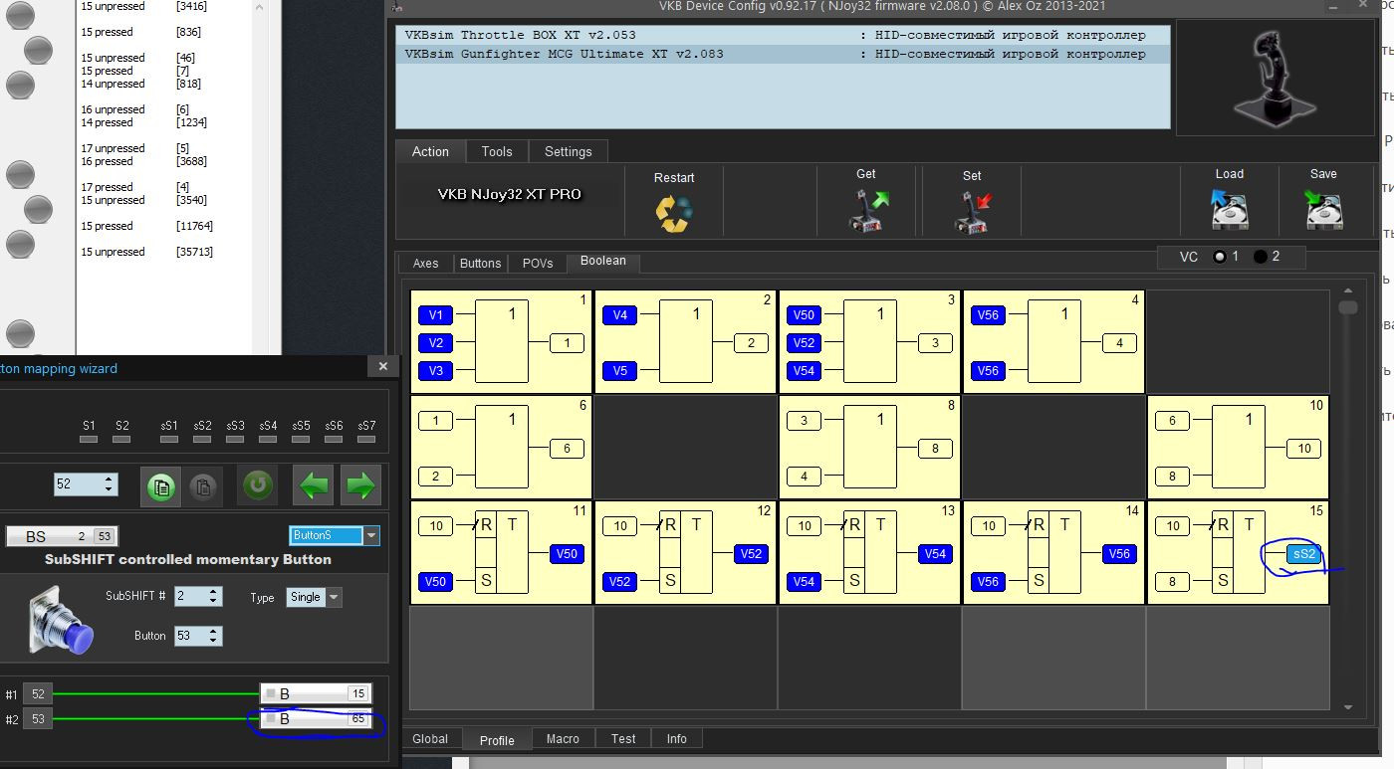Click the V4 input of Boolean cell 2

point(619,315)
